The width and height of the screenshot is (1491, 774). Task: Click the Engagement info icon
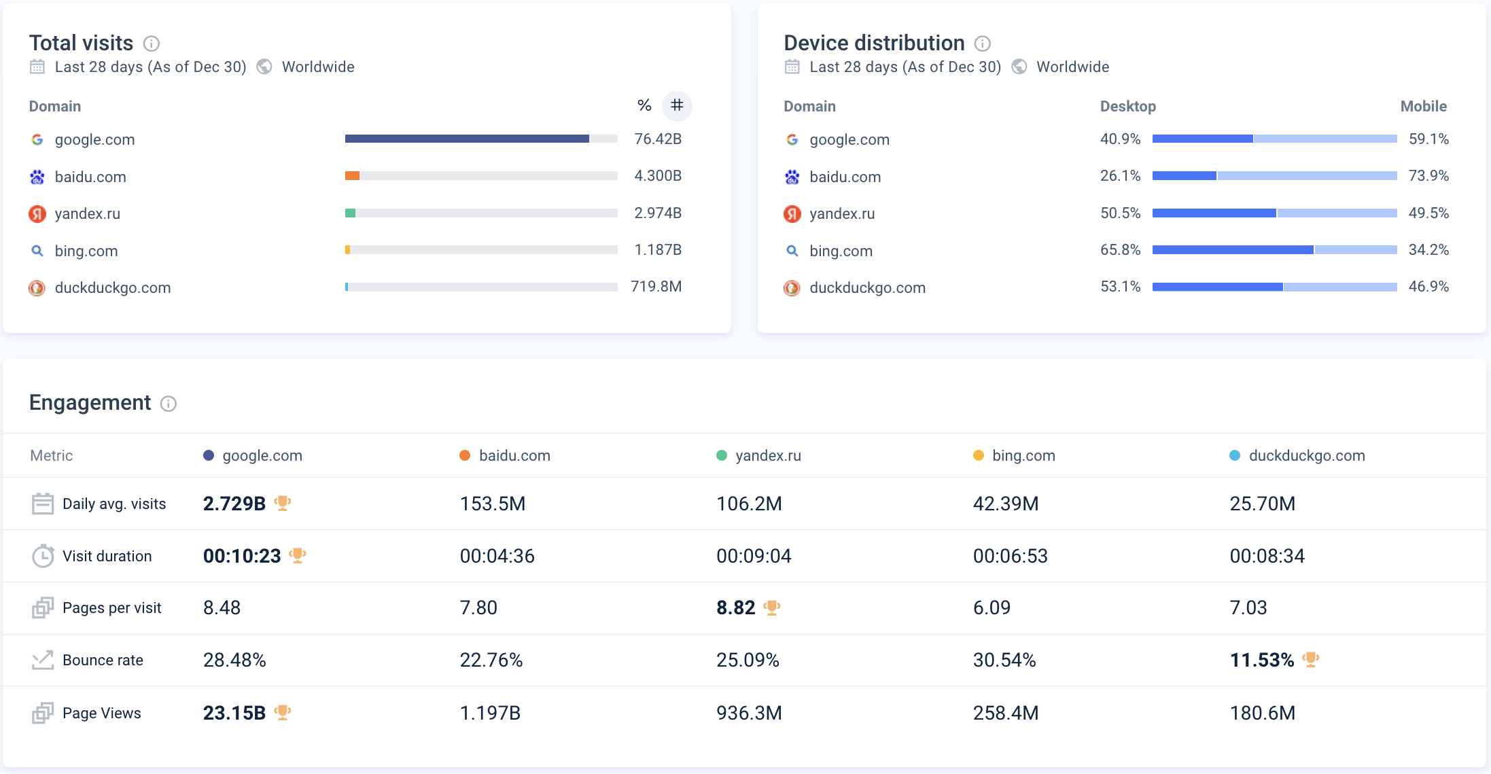169,404
